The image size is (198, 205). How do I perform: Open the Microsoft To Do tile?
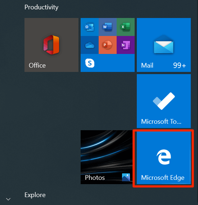coord(164,101)
